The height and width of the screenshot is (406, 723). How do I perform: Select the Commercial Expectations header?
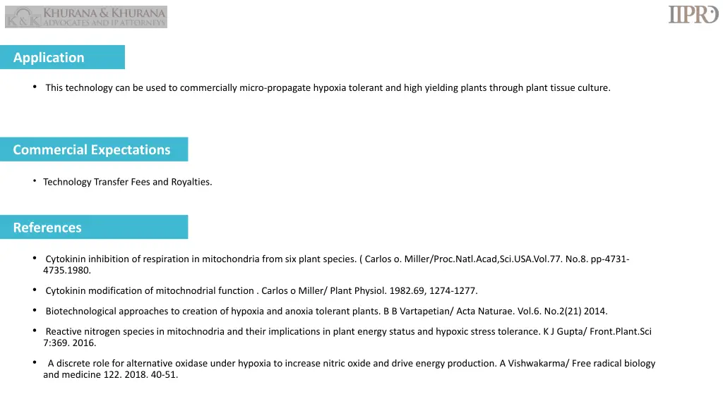[x=94, y=149]
